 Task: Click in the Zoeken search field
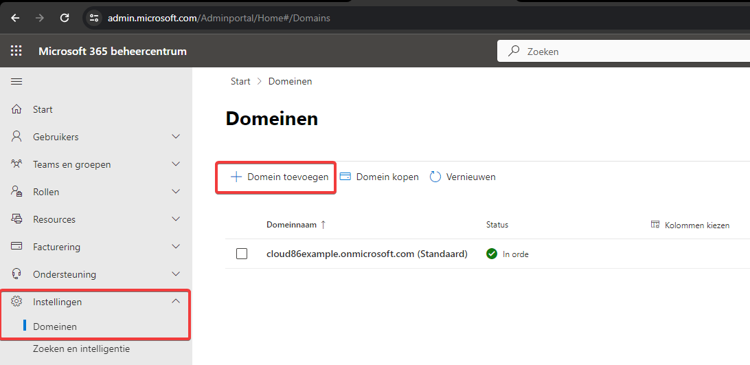coord(624,52)
